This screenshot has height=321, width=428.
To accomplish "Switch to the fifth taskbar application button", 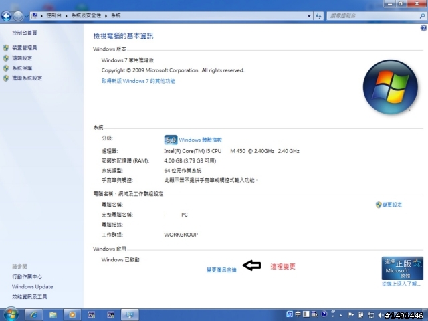I will tap(110, 315).
